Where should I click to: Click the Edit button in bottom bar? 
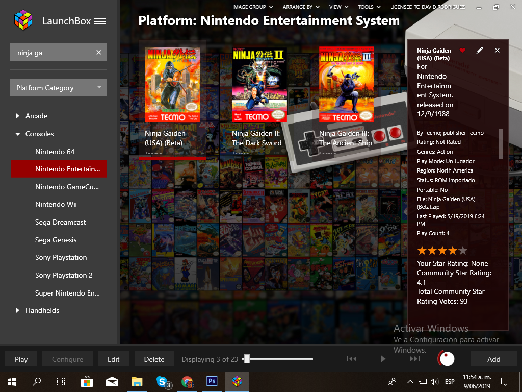pos(114,359)
